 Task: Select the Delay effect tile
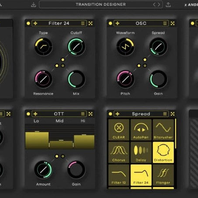pos(141,153)
